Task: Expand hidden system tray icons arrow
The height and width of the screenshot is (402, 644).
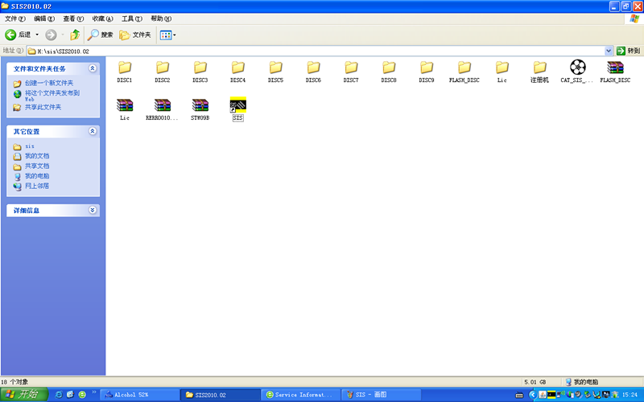Action: tap(533, 395)
